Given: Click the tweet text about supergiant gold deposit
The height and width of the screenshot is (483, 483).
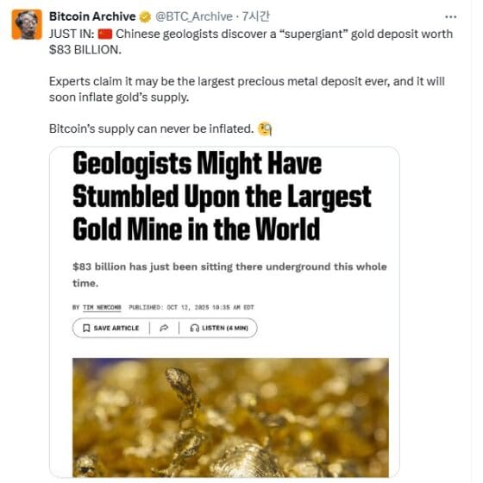Looking at the screenshot, I should point(251,42).
